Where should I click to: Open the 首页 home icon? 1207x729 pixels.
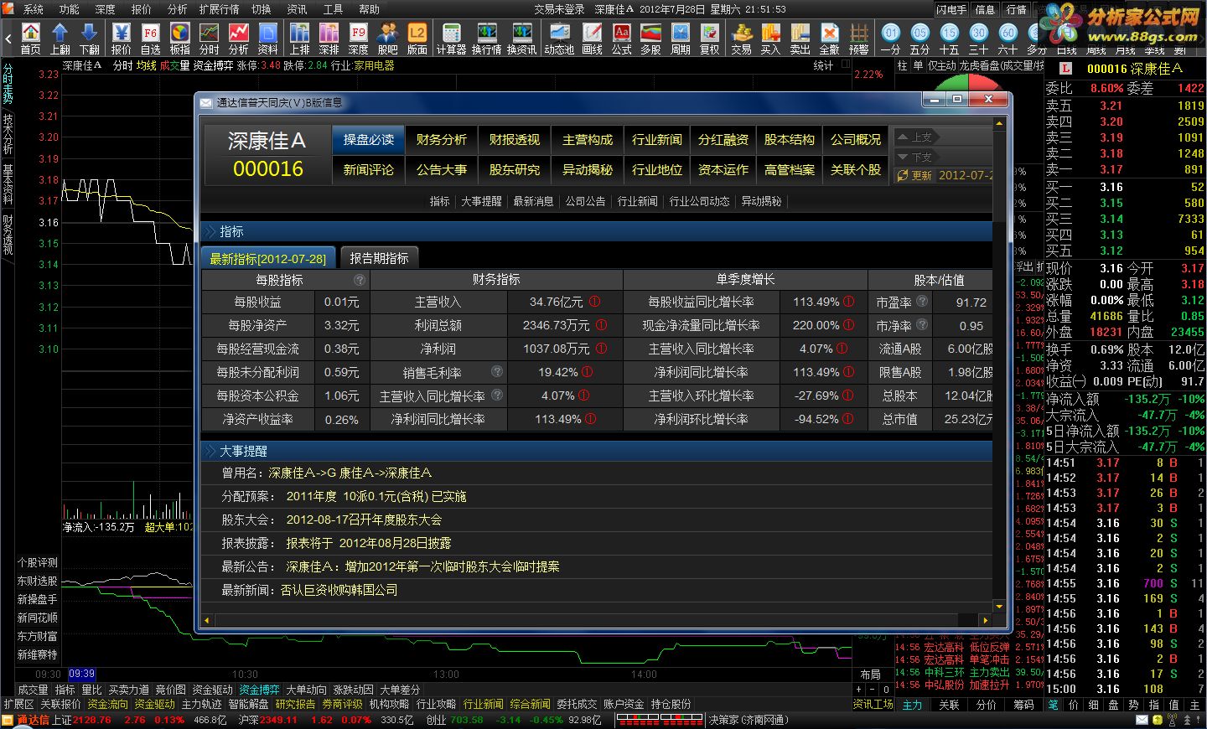[x=31, y=38]
